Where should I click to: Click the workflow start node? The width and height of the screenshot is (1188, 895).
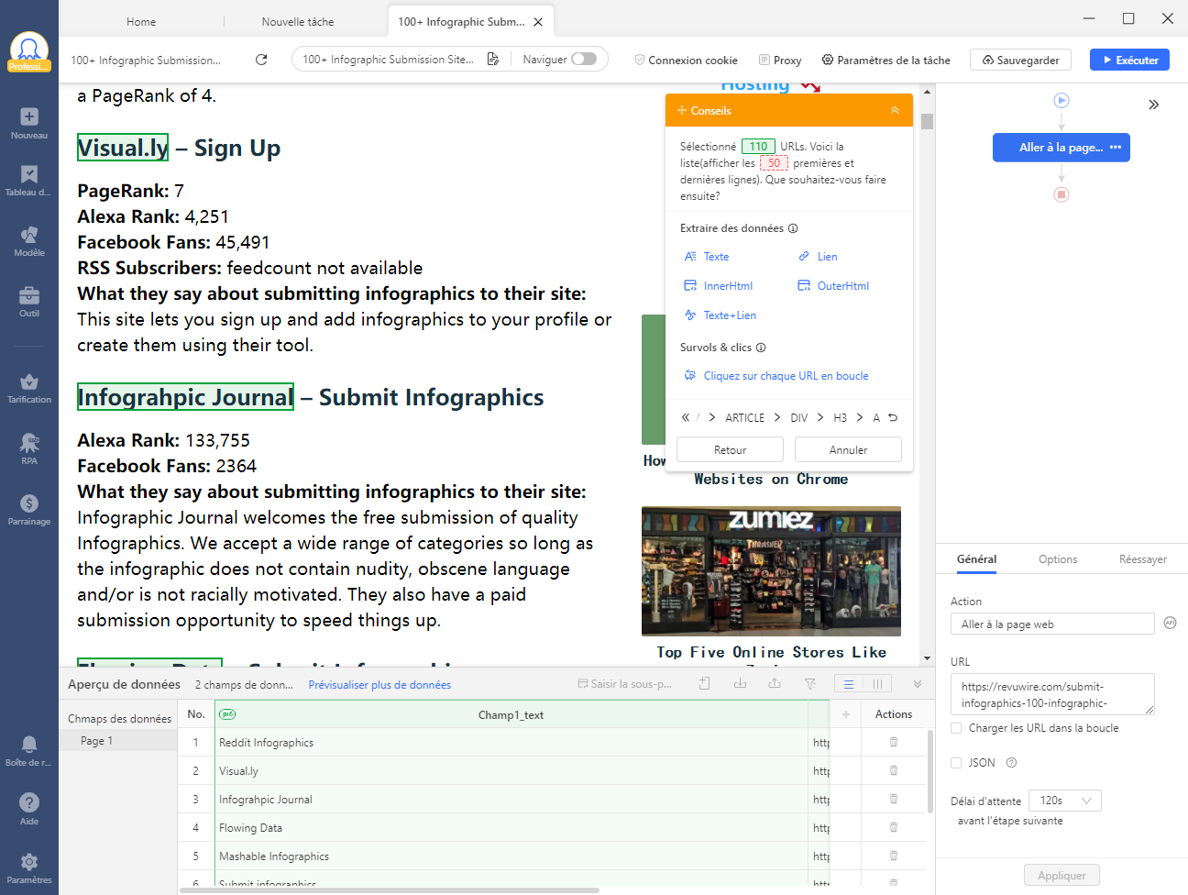[x=1061, y=100]
